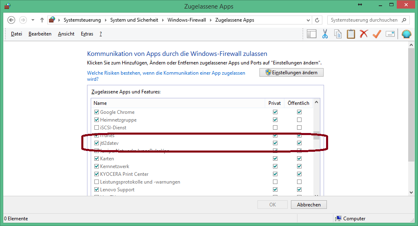Click the refresh button beside address bar
This screenshot has height=226, width=418.
coord(317,20)
